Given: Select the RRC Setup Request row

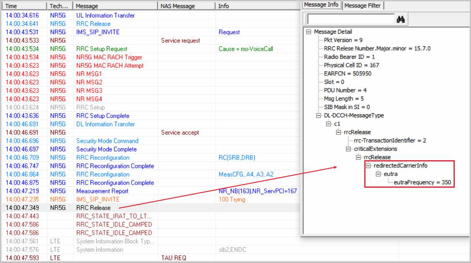Looking at the screenshot, I should [x=102, y=49].
